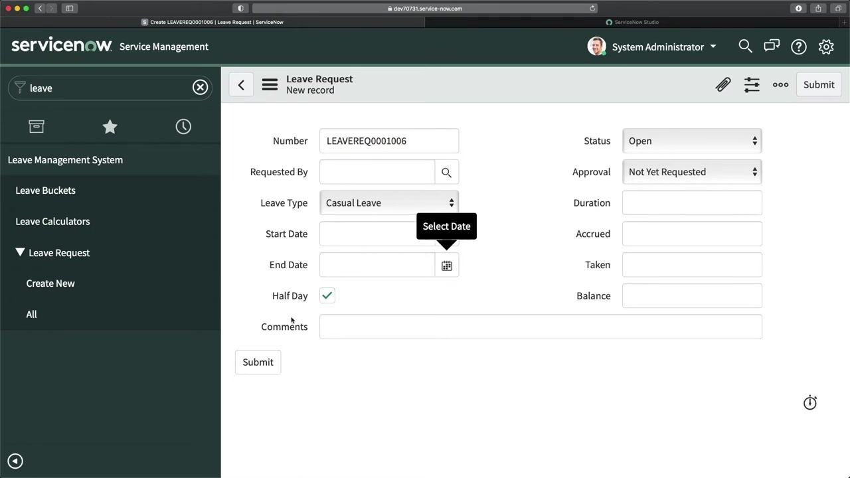This screenshot has width=850, height=478.
Task: Show history clock tab
Action: point(183,126)
